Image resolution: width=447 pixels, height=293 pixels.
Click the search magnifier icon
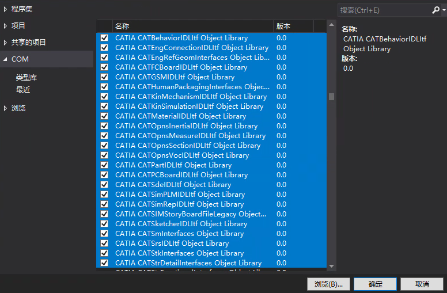435,10
